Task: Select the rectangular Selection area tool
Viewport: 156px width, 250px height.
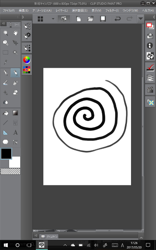Action: 6,52
